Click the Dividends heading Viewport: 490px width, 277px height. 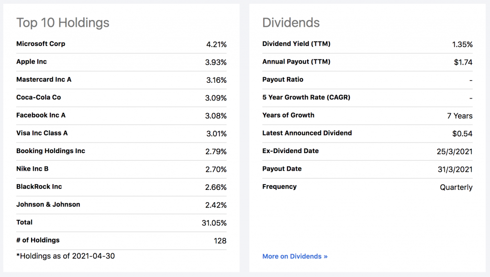291,23
